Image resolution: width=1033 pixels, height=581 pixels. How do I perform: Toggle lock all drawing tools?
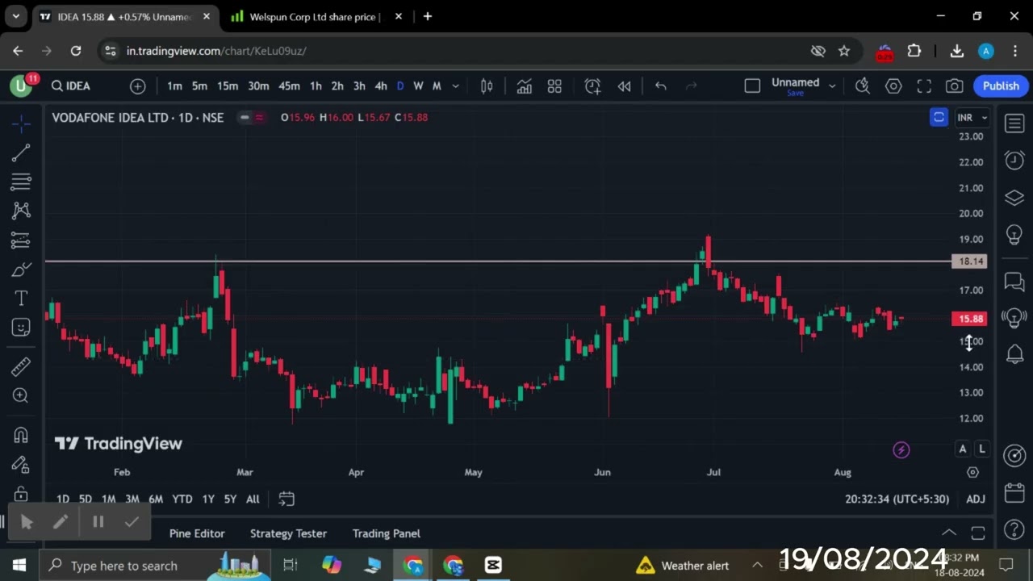pos(22,493)
